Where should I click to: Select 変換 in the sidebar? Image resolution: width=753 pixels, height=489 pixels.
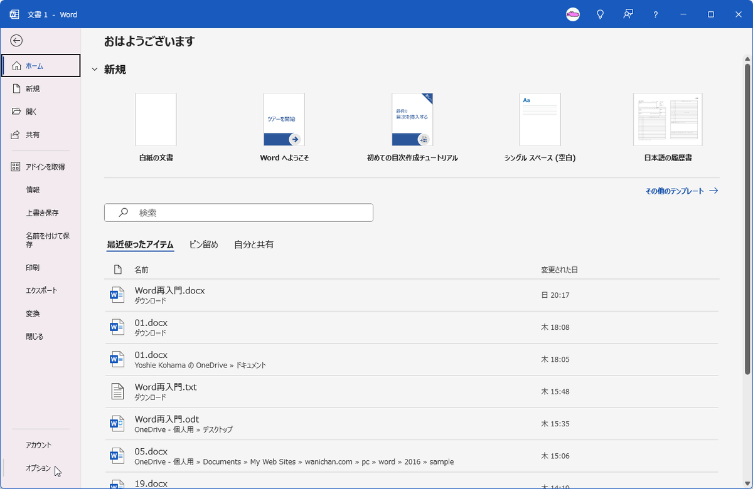click(41, 313)
